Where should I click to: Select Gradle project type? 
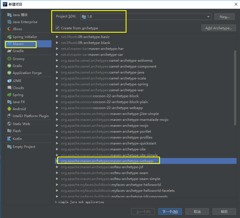pyautogui.click(x=28, y=51)
